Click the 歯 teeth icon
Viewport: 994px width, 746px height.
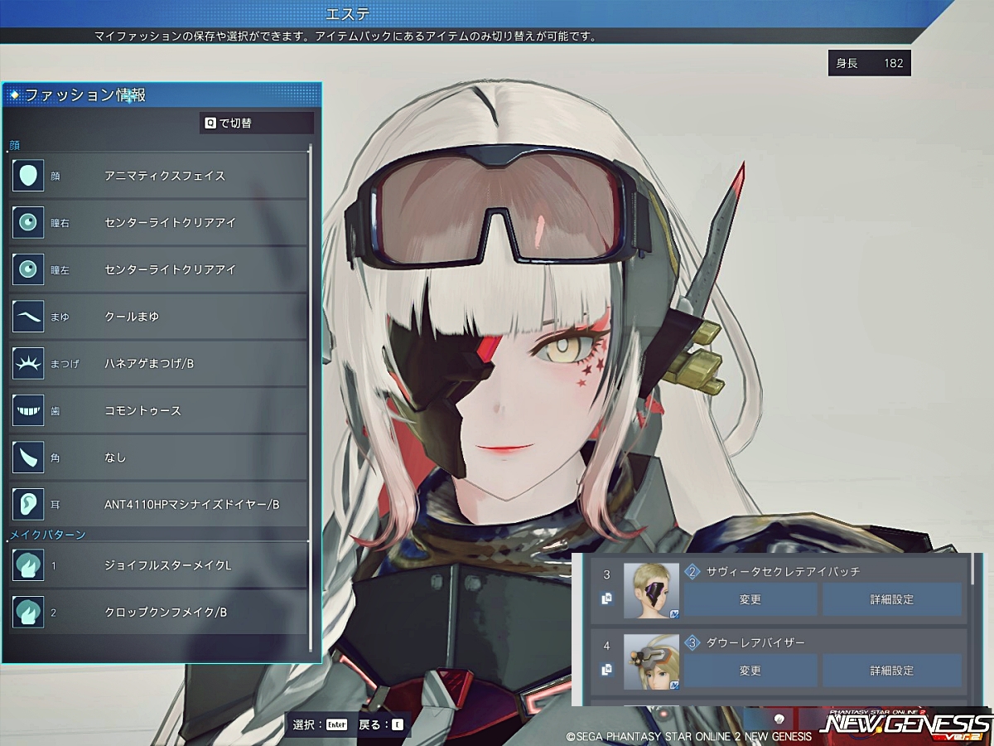[x=28, y=410]
